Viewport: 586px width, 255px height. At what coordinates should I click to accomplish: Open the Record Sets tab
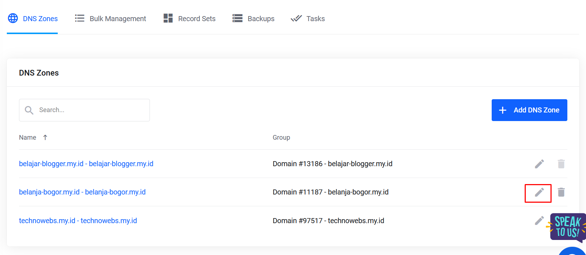coord(197,19)
